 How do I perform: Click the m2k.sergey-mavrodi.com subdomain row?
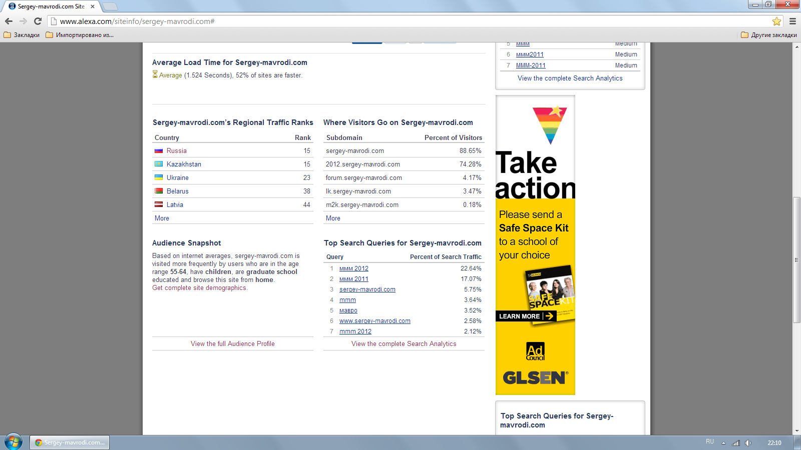[x=404, y=204]
